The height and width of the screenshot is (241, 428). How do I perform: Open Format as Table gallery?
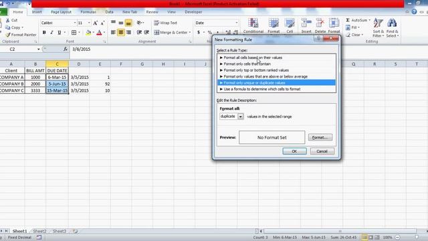pos(274,26)
